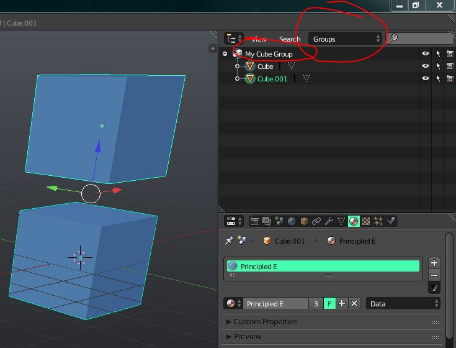Open the Texture properties tab
456x348 pixels.
[366, 222]
